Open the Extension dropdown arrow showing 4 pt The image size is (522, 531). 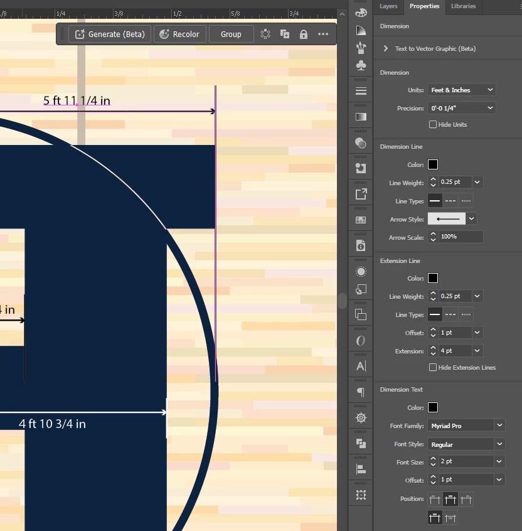pyautogui.click(x=477, y=351)
